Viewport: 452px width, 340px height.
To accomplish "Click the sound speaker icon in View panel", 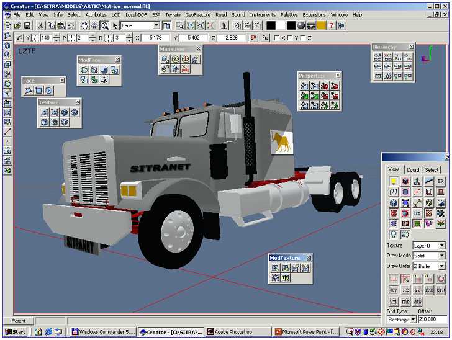I will tap(405, 235).
